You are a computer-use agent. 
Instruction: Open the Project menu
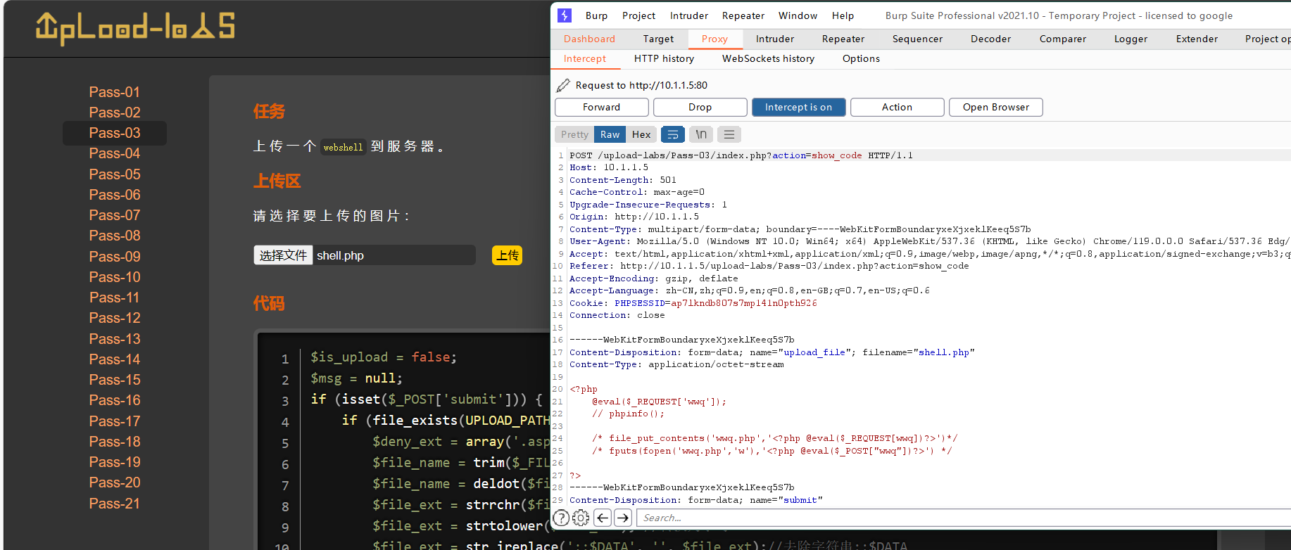[638, 15]
